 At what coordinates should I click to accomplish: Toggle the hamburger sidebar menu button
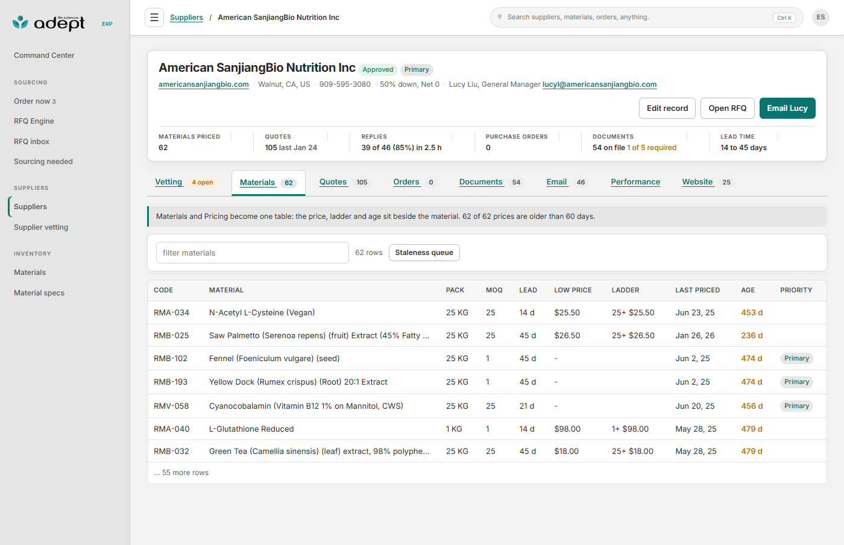pyautogui.click(x=154, y=17)
